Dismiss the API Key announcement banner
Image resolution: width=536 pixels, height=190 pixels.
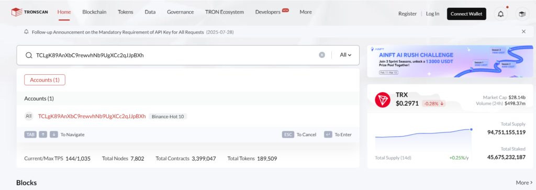[523, 32]
